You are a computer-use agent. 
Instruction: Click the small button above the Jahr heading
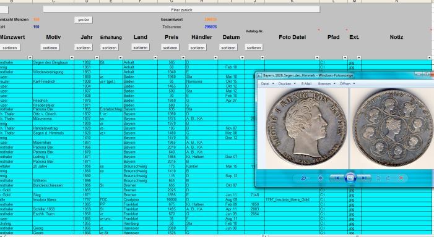(84, 20)
